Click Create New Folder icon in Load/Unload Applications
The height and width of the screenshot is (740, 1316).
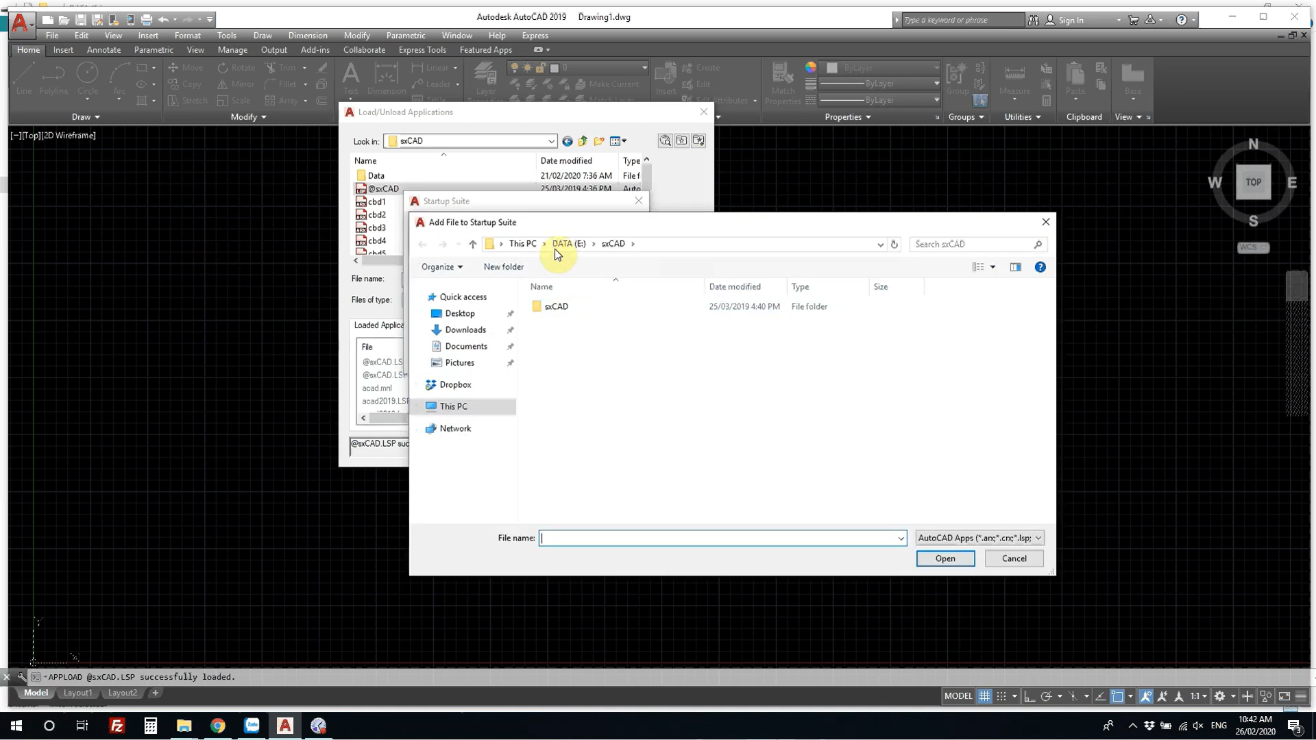(599, 141)
